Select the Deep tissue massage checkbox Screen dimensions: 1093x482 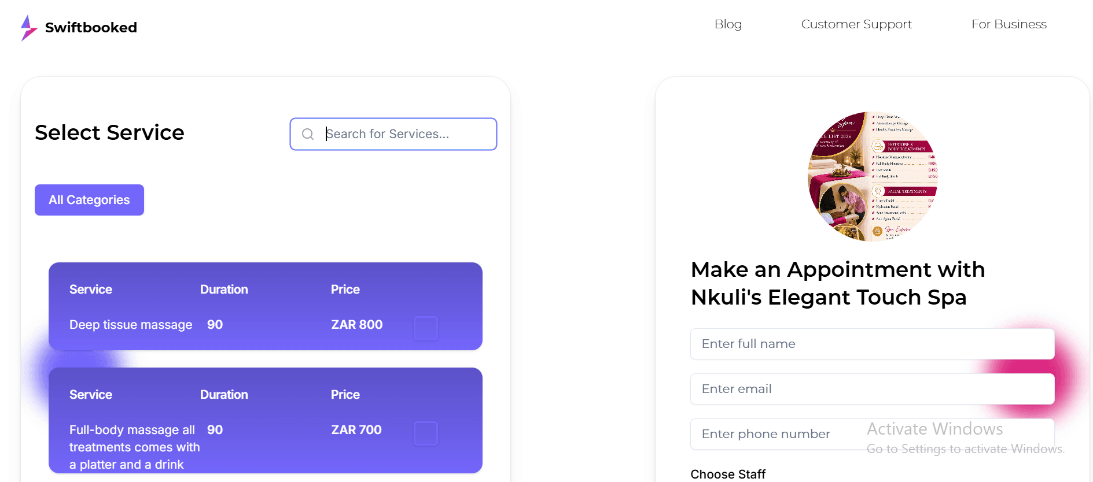click(x=426, y=328)
